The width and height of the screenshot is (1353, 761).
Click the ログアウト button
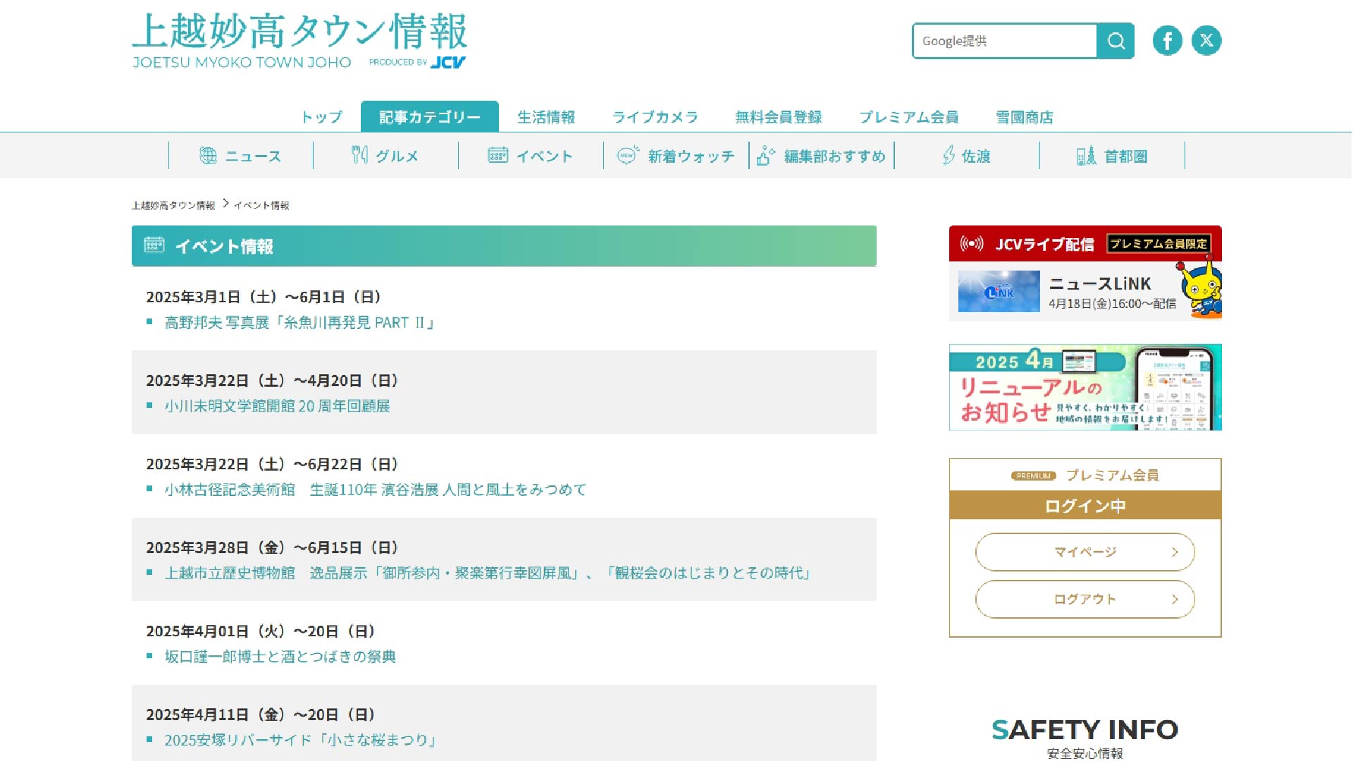(x=1085, y=599)
